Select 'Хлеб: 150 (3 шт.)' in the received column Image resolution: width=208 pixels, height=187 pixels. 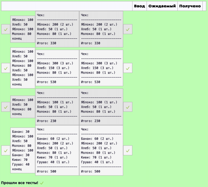pyautogui.click(x=97, y=68)
